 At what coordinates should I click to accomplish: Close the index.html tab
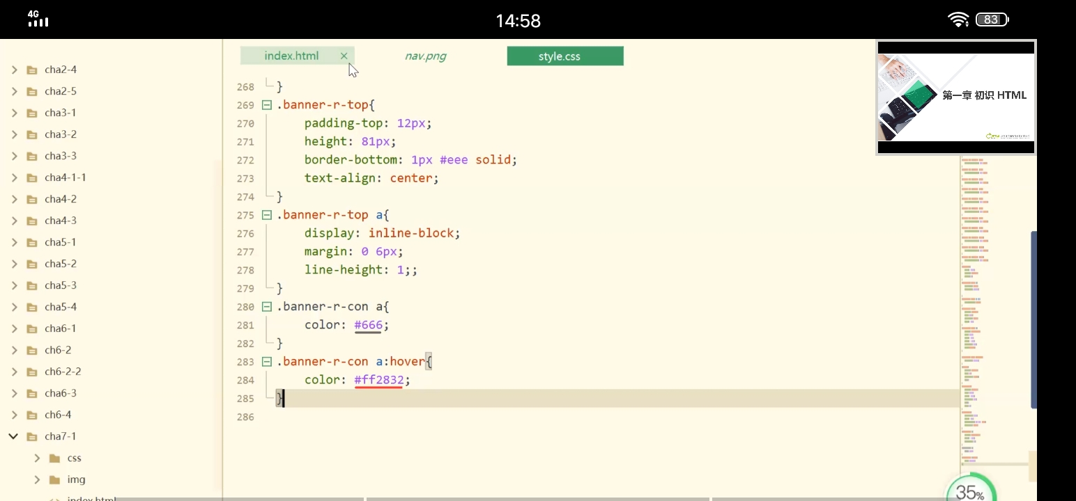344,56
